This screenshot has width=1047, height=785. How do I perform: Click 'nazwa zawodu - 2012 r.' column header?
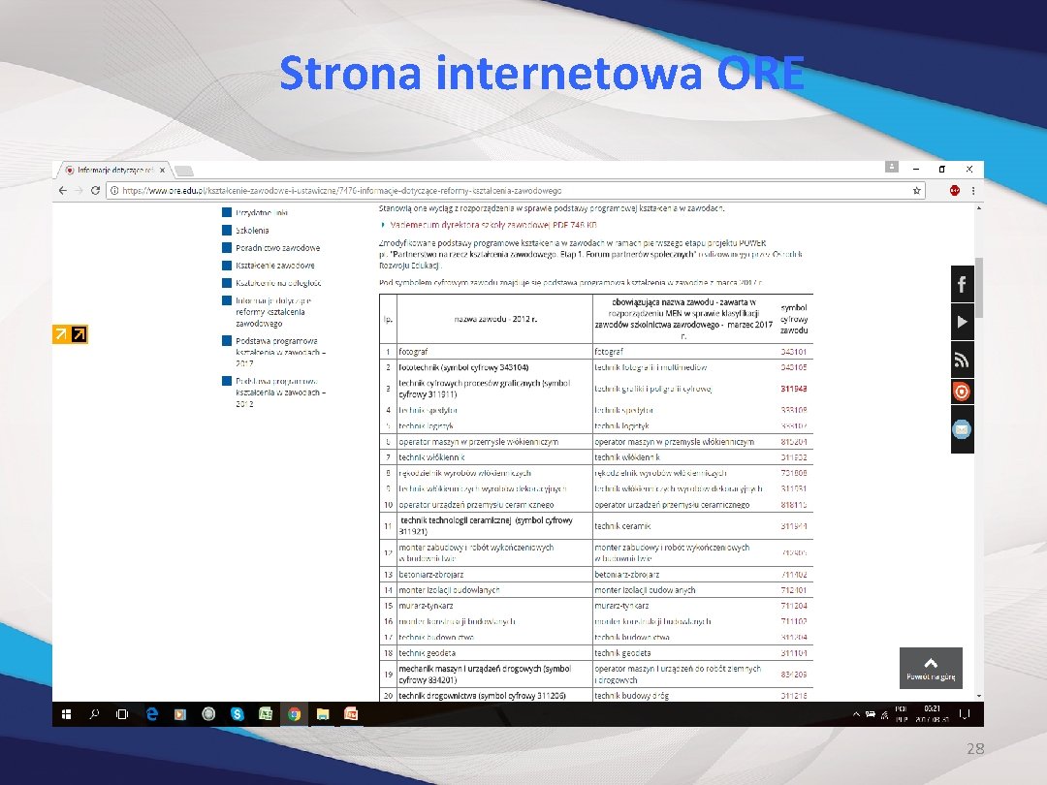click(494, 319)
